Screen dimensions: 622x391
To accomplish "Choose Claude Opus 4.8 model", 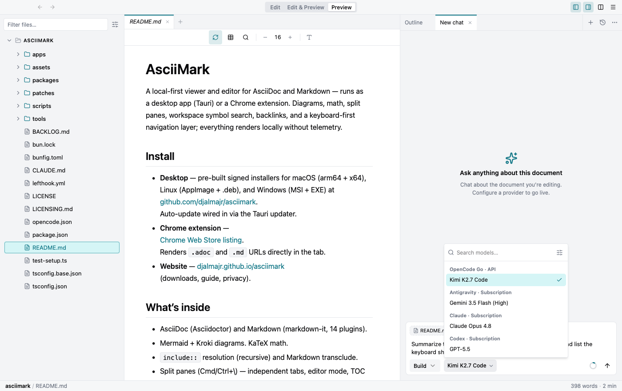I will coord(506,326).
